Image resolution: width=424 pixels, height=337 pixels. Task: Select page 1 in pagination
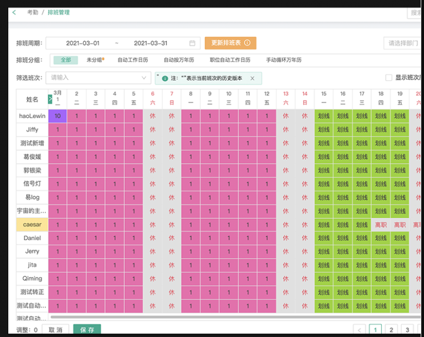tap(375, 330)
